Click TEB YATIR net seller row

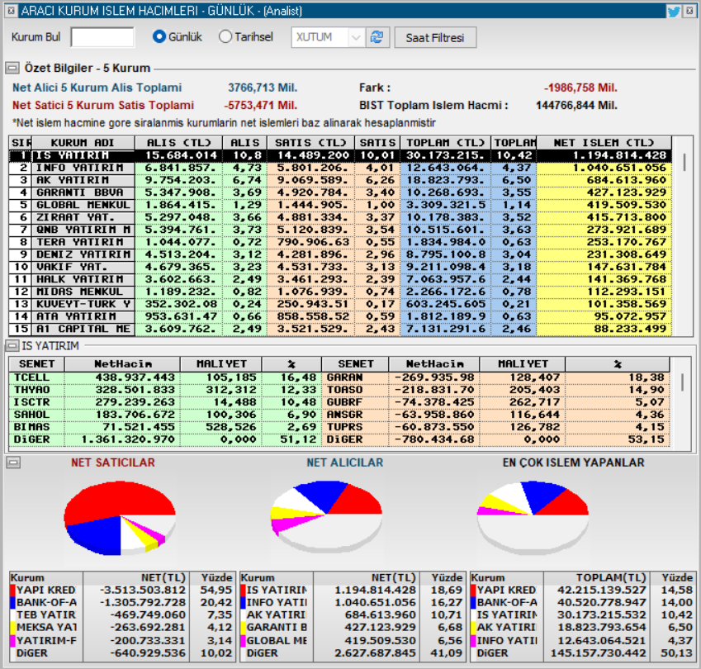pos(121,615)
